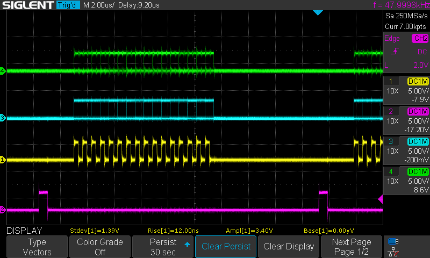Click the USB device status icon

[x=393, y=241]
